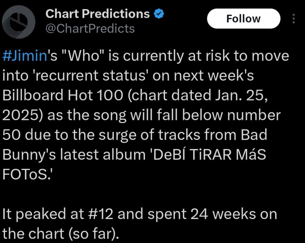Click the blue verified badge
Image resolution: width=305 pixels, height=243 pixels.
click(x=159, y=14)
